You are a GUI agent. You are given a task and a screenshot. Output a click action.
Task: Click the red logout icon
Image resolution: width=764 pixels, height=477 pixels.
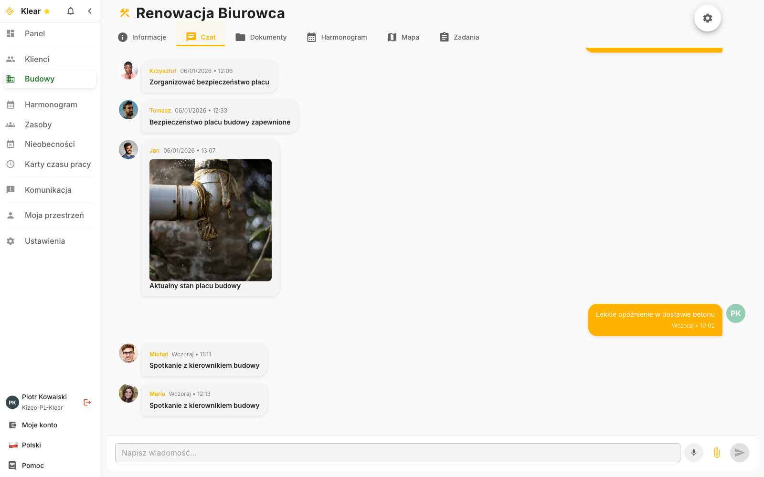87,402
